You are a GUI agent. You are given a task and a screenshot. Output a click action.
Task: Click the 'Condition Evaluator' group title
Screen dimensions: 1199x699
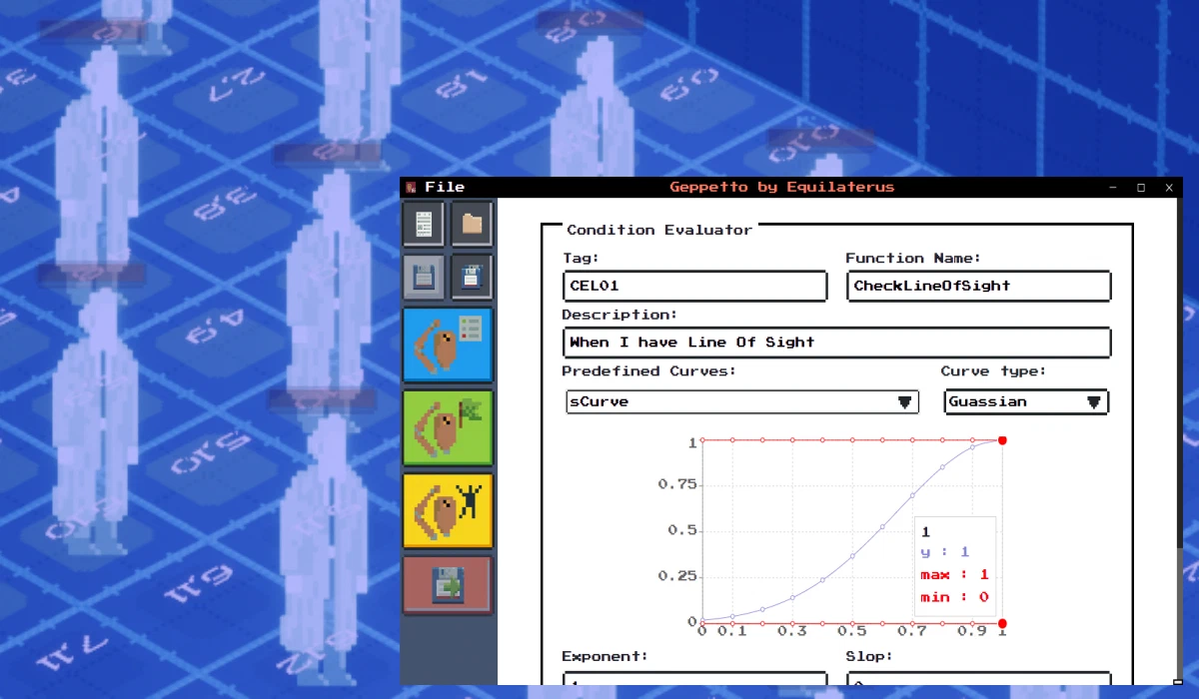pyautogui.click(x=659, y=230)
